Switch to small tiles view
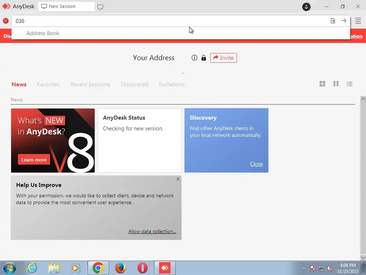This screenshot has width=366, height=275. coord(336,84)
